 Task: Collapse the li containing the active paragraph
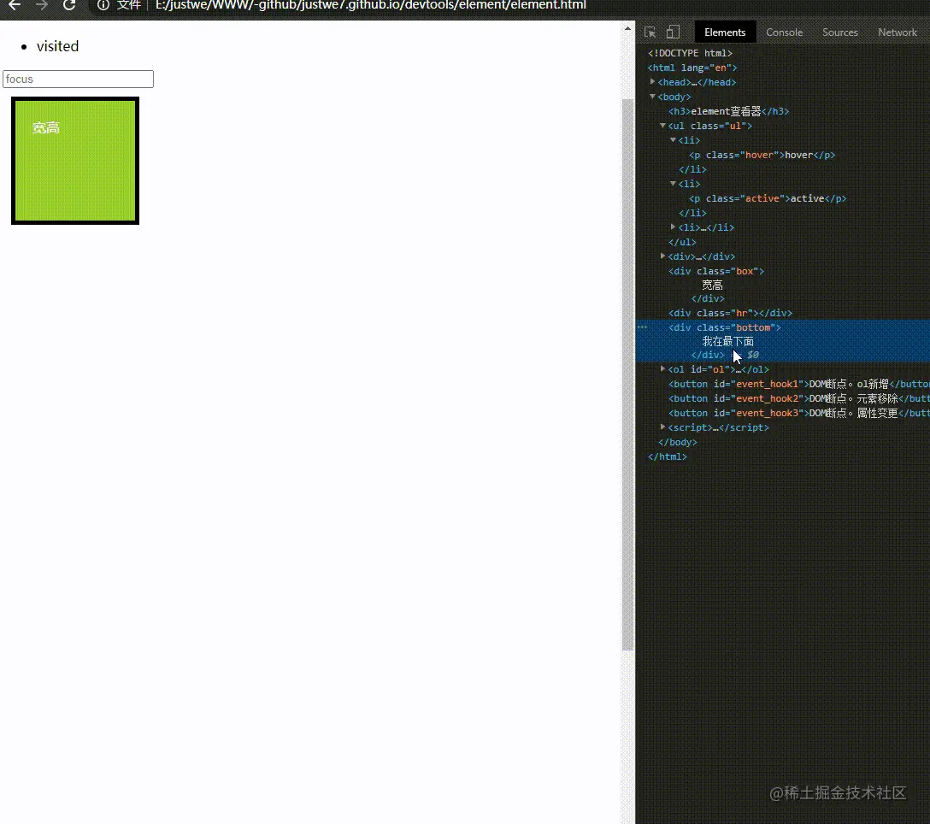[x=674, y=183]
